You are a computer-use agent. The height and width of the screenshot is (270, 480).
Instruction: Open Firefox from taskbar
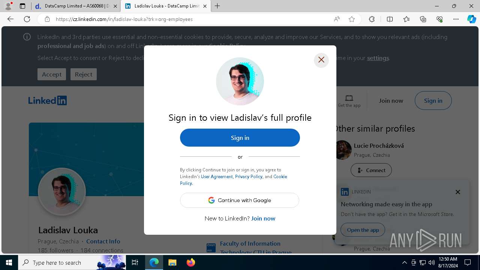[190, 262]
